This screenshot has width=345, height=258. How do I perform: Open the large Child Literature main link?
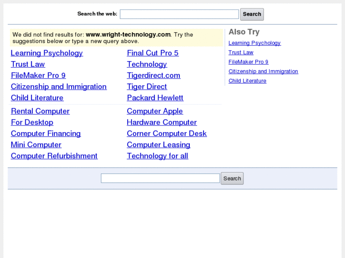37,98
